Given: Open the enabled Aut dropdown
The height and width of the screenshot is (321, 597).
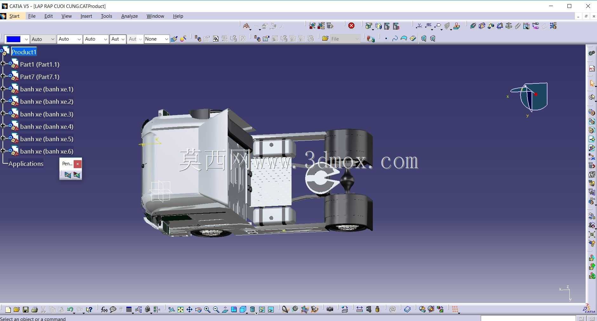Looking at the screenshot, I should 118,39.
